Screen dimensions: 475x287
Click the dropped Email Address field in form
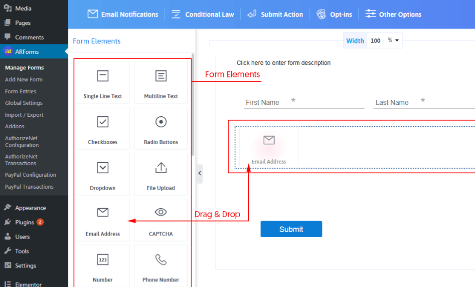(x=269, y=147)
